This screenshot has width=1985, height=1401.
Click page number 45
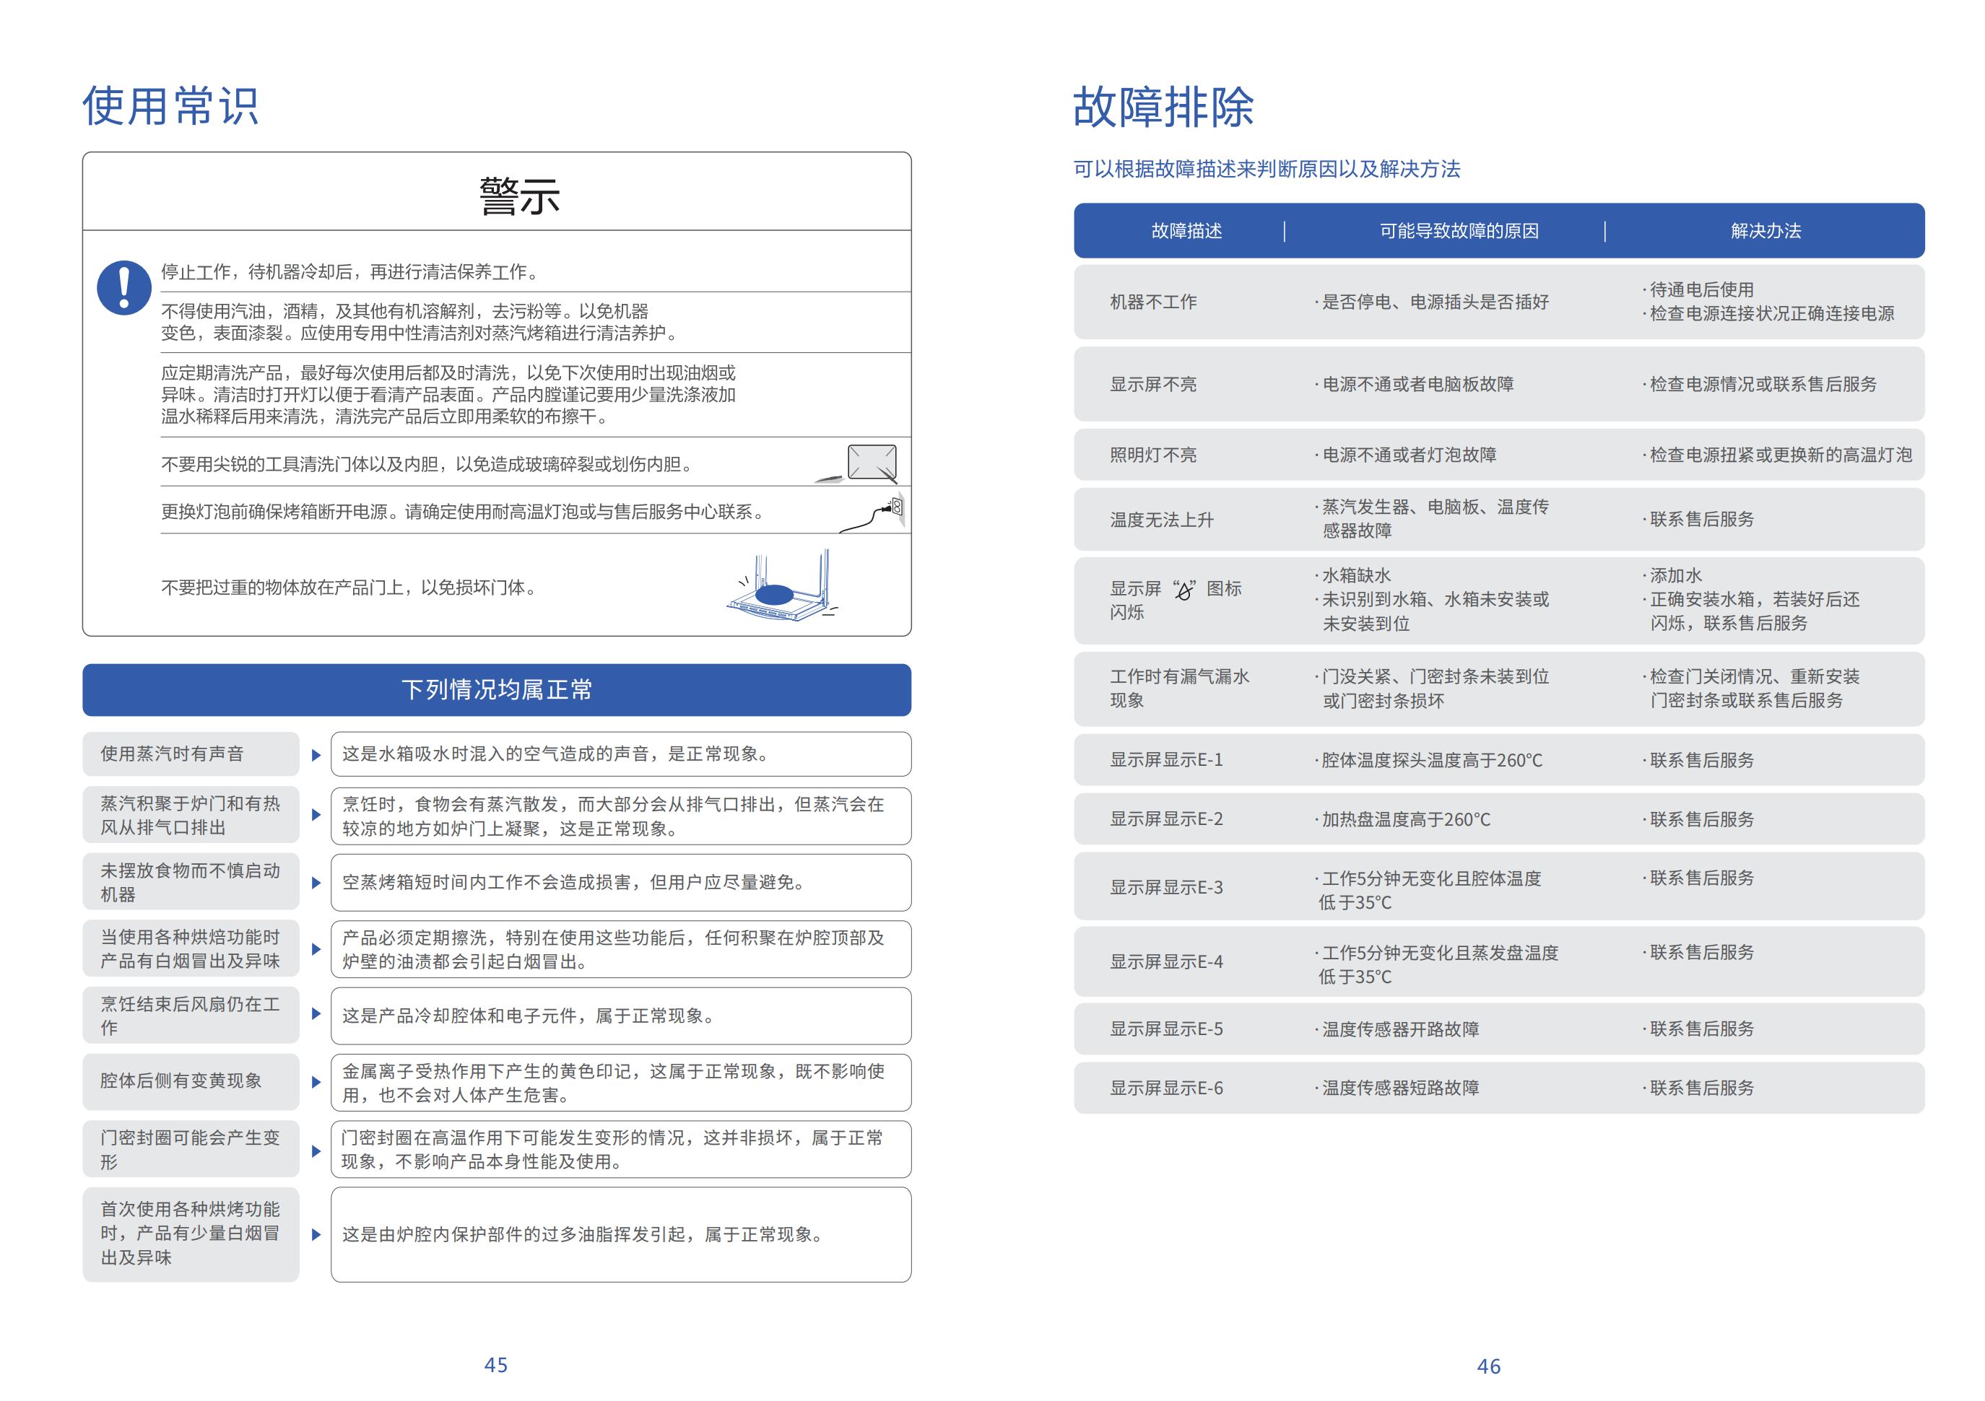point(495,1365)
